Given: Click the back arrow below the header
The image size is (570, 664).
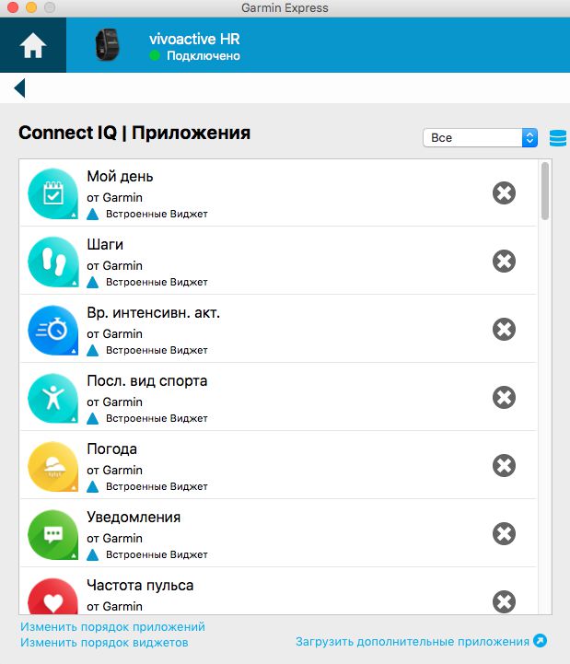Looking at the screenshot, I should (x=19, y=88).
